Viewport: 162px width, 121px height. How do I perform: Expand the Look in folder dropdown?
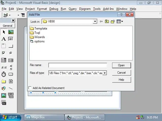click(x=95, y=21)
